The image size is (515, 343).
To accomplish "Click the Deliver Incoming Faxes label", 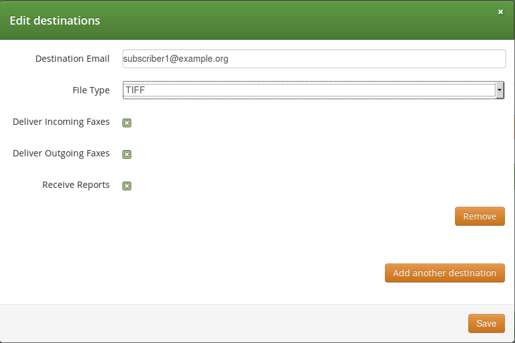I will [x=61, y=122].
